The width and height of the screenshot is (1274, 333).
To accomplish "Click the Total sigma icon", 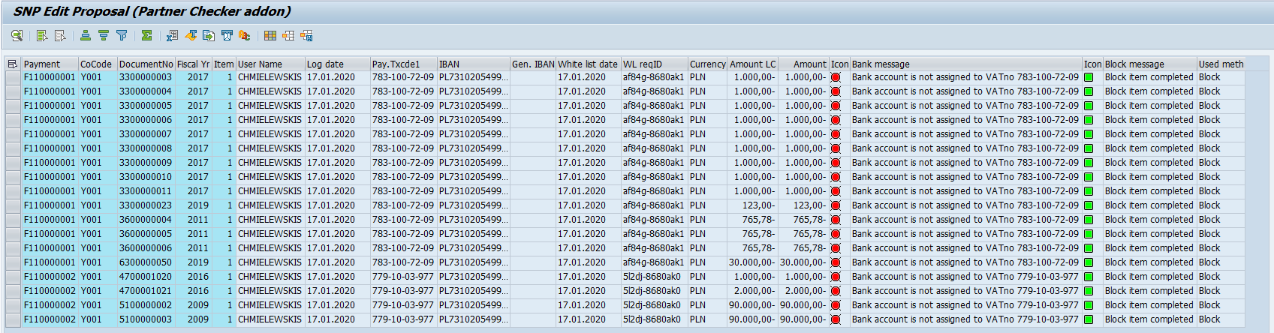I will (146, 35).
